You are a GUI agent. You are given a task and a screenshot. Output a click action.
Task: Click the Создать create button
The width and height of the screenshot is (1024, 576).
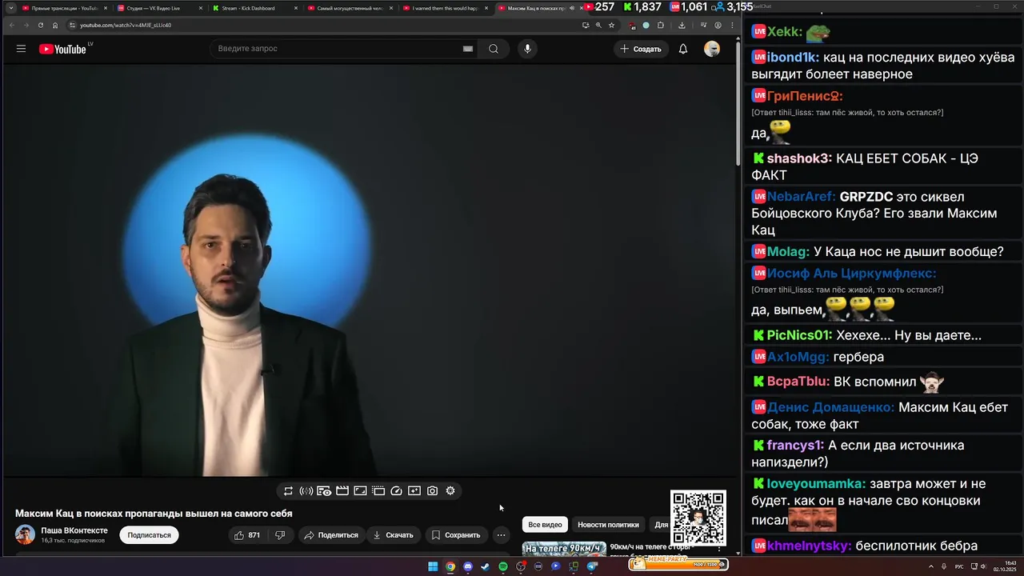[x=641, y=49]
